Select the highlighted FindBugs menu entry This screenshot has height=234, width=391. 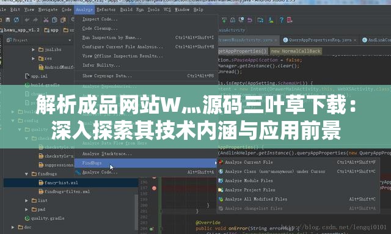[x=146, y=163]
